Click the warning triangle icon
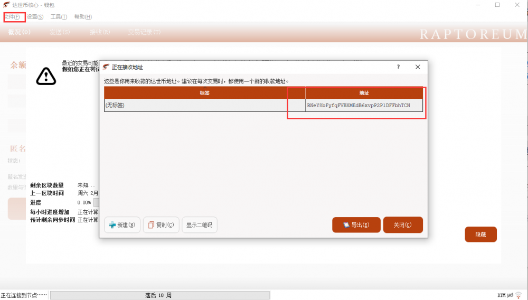The image size is (528, 300). pos(46,76)
